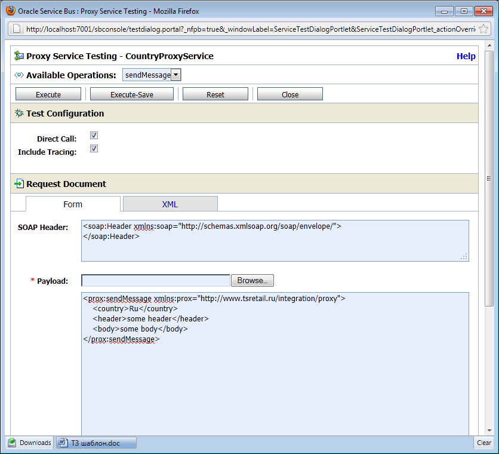Click the Request Document heading

(x=66, y=184)
